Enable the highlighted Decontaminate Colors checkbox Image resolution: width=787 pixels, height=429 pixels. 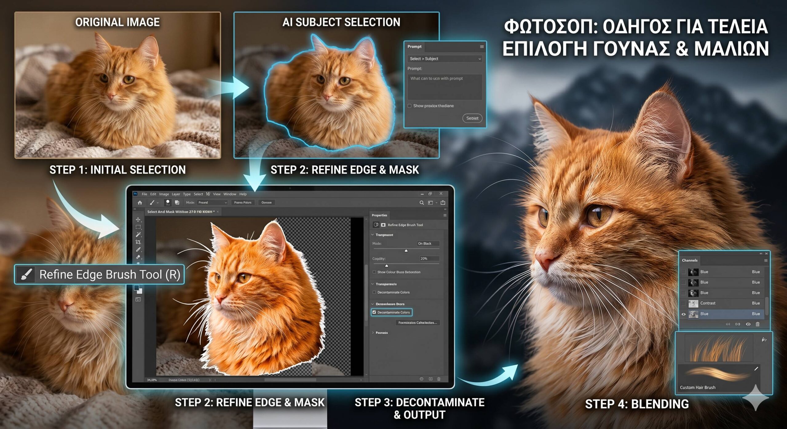pyautogui.click(x=374, y=312)
